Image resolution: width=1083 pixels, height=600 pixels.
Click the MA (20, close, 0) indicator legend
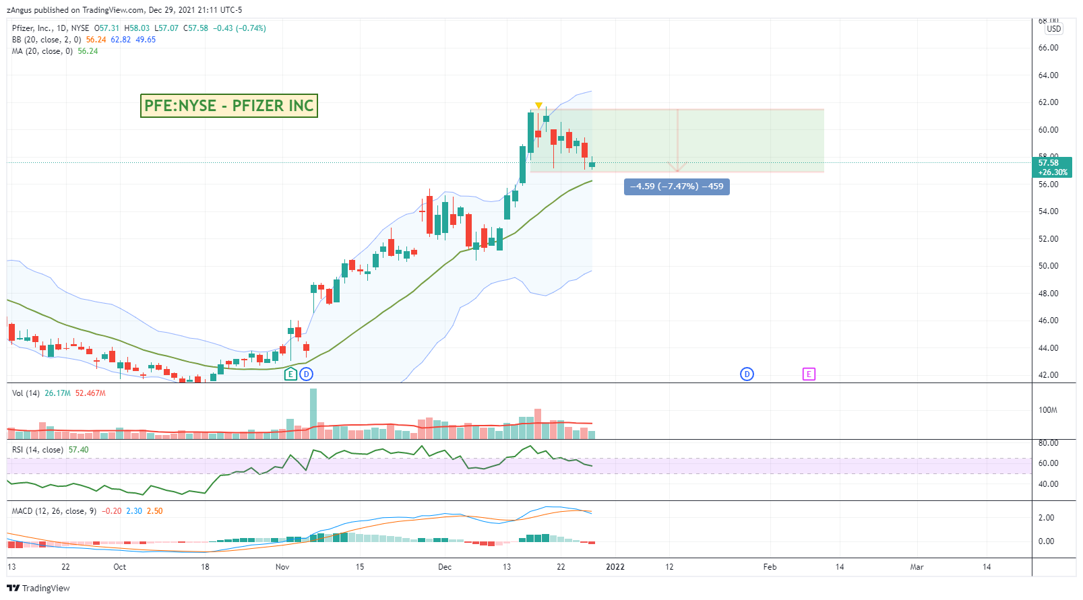click(42, 51)
